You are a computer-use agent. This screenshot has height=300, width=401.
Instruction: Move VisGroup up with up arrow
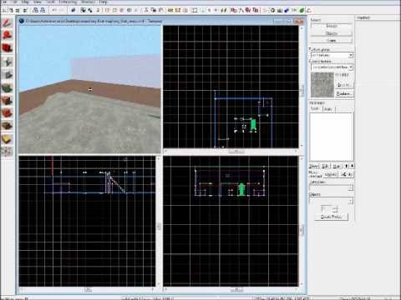tap(347, 166)
